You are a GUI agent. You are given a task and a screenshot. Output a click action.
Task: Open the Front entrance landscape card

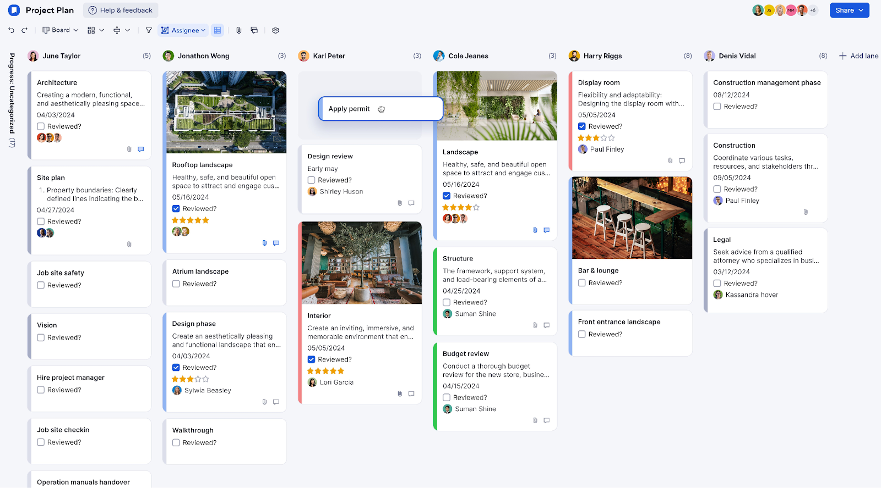pos(630,334)
